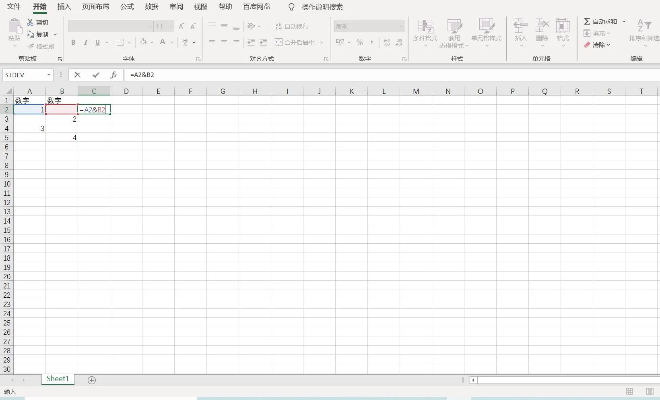Click the align left icon
The height and width of the screenshot is (400, 660).
click(x=212, y=42)
